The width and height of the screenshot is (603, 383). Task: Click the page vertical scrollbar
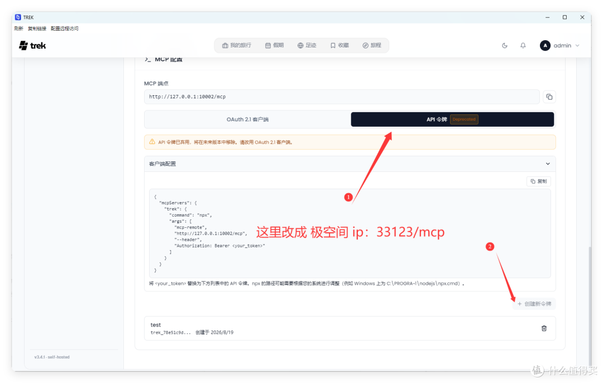coord(590,307)
